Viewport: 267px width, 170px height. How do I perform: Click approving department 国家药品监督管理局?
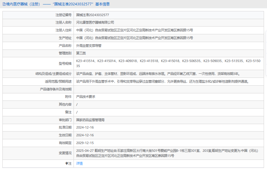tap(90, 120)
